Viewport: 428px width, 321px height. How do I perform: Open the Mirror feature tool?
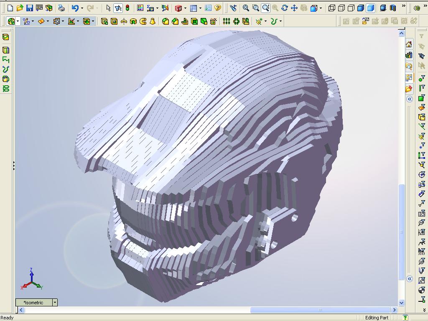tap(246, 21)
